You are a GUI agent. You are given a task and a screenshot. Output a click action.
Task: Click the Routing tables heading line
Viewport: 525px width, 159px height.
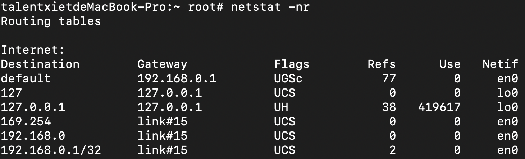click(51, 21)
